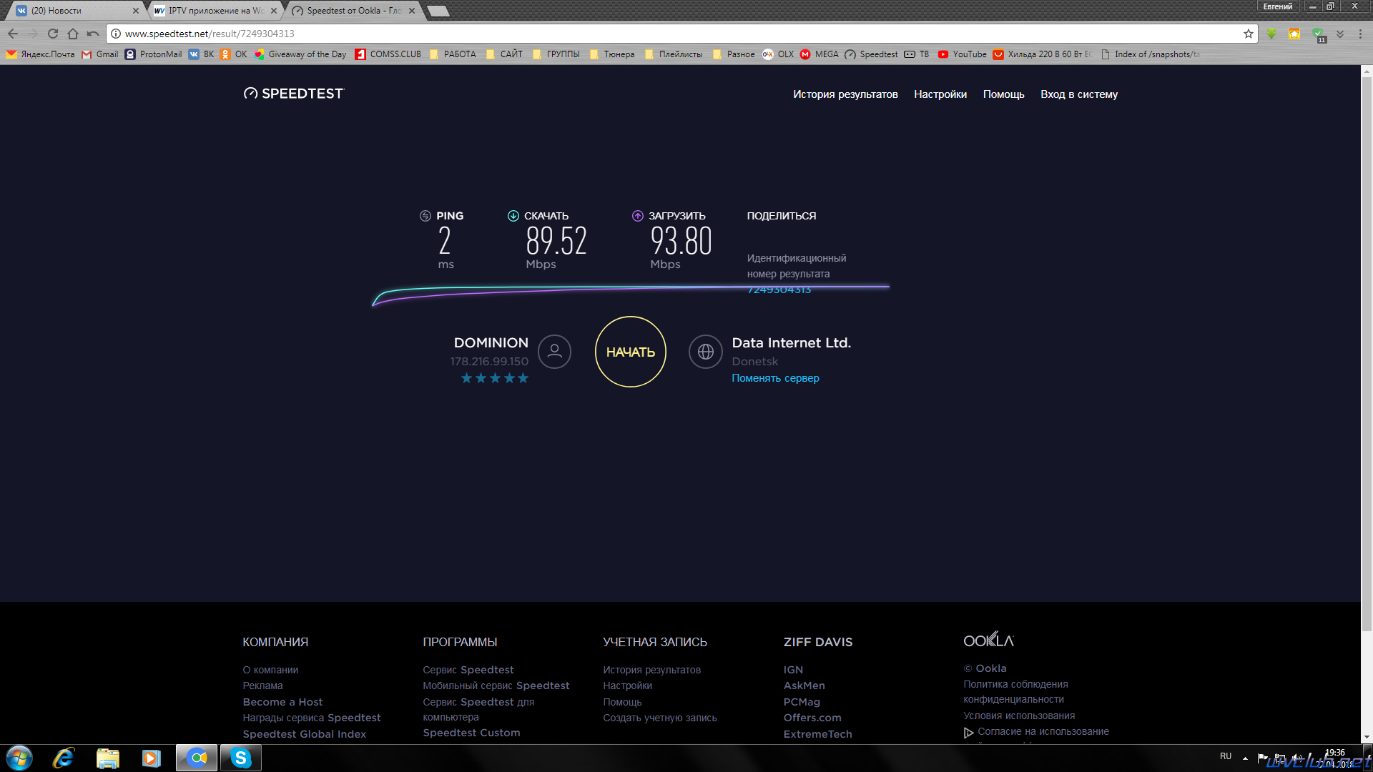Click Поменять сервер link
This screenshot has height=772, width=1373.
coord(775,378)
